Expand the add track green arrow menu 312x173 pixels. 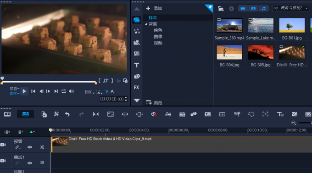(32, 132)
